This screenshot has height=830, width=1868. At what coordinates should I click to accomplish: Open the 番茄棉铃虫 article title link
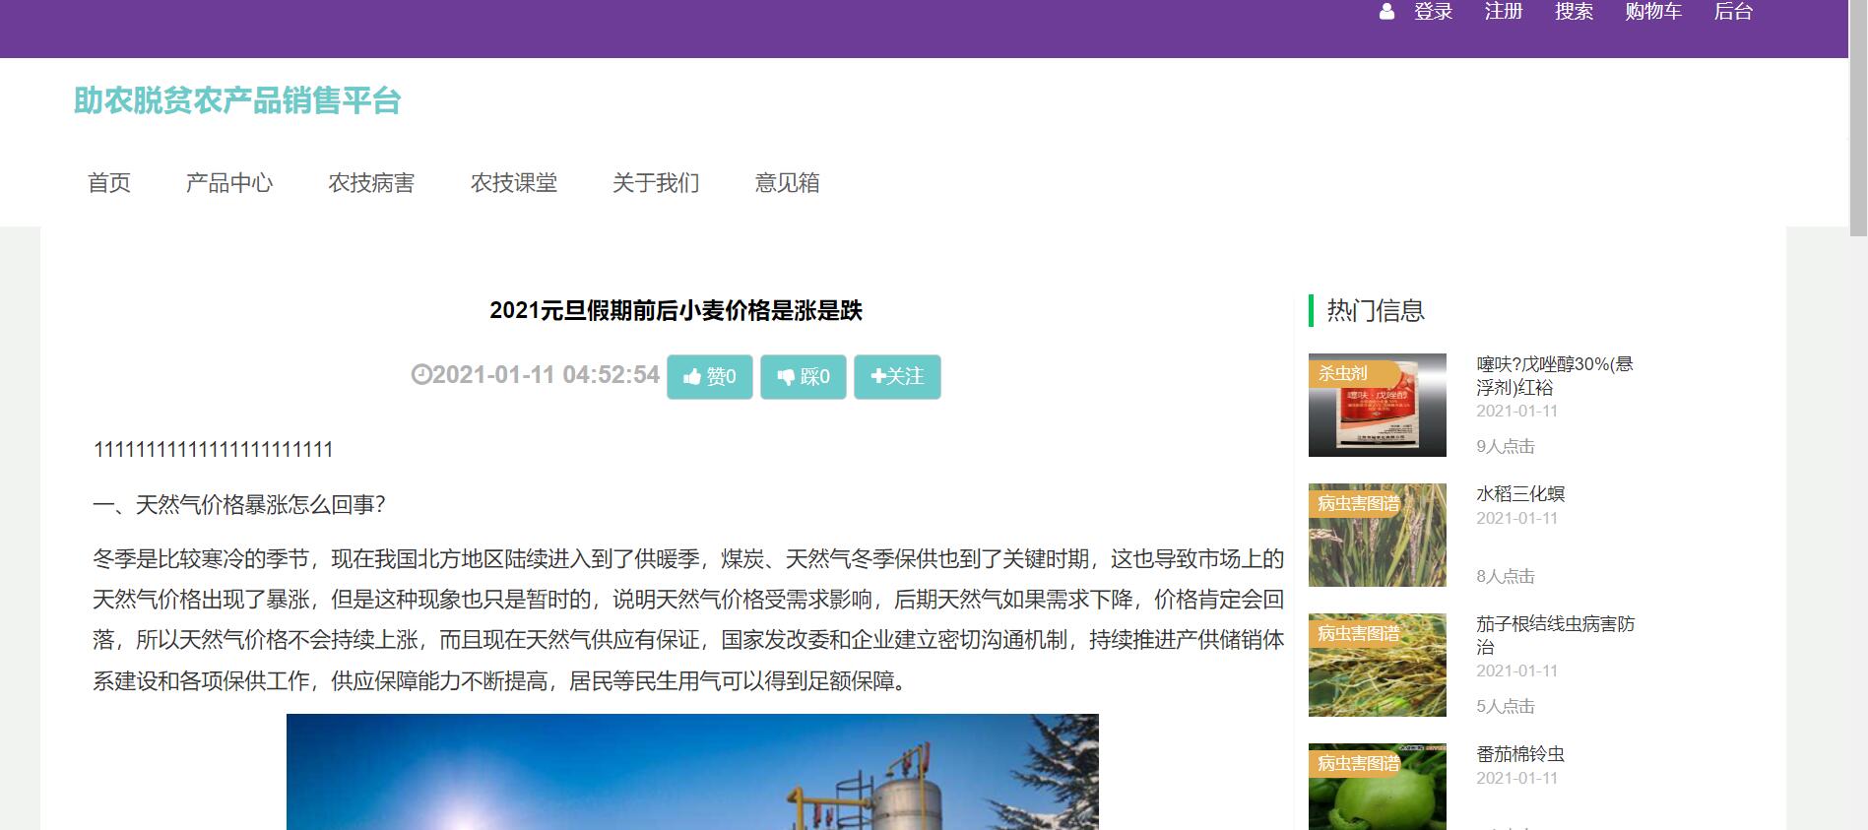pos(1520,754)
